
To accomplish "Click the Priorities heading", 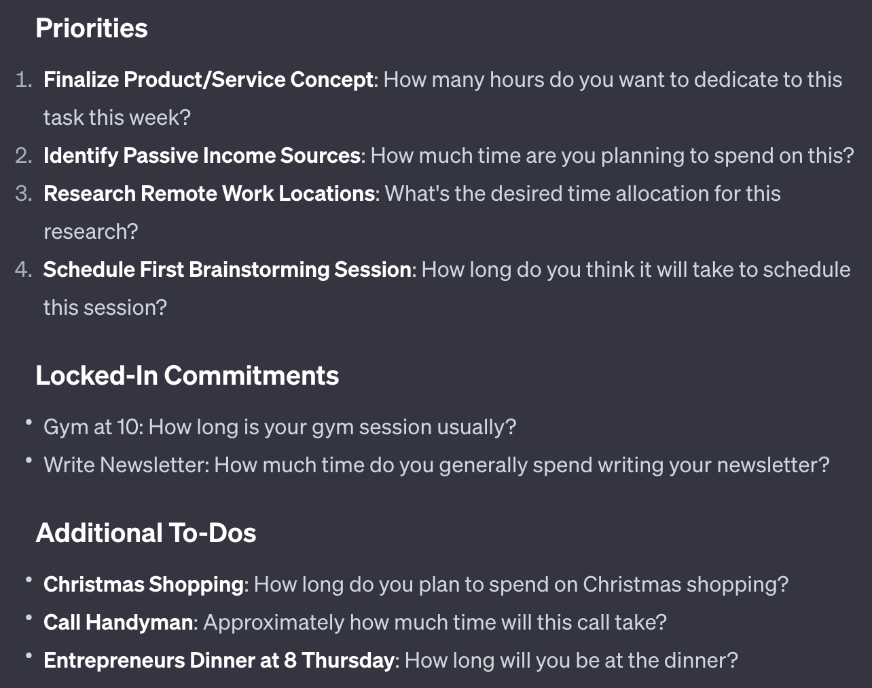I will click(92, 28).
